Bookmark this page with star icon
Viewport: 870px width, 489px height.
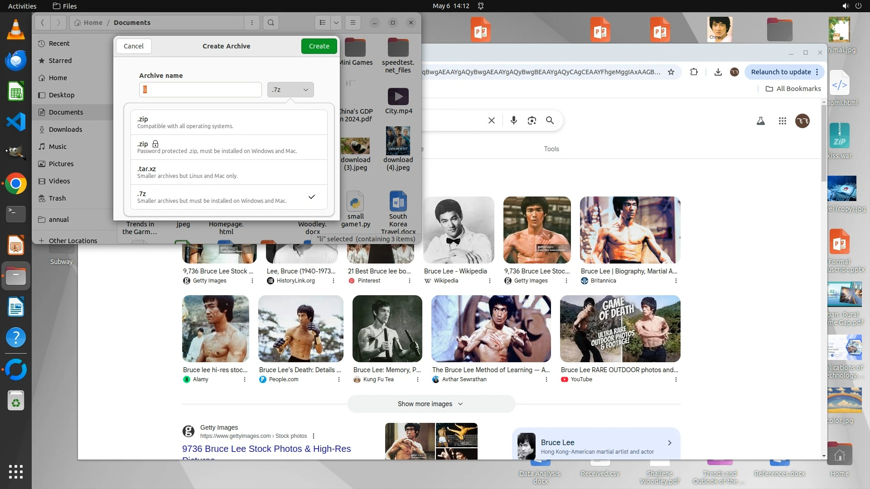pos(671,72)
